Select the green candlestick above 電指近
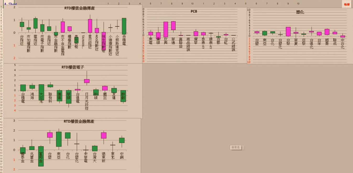The width and height of the screenshot is (353, 173). (35, 23)
